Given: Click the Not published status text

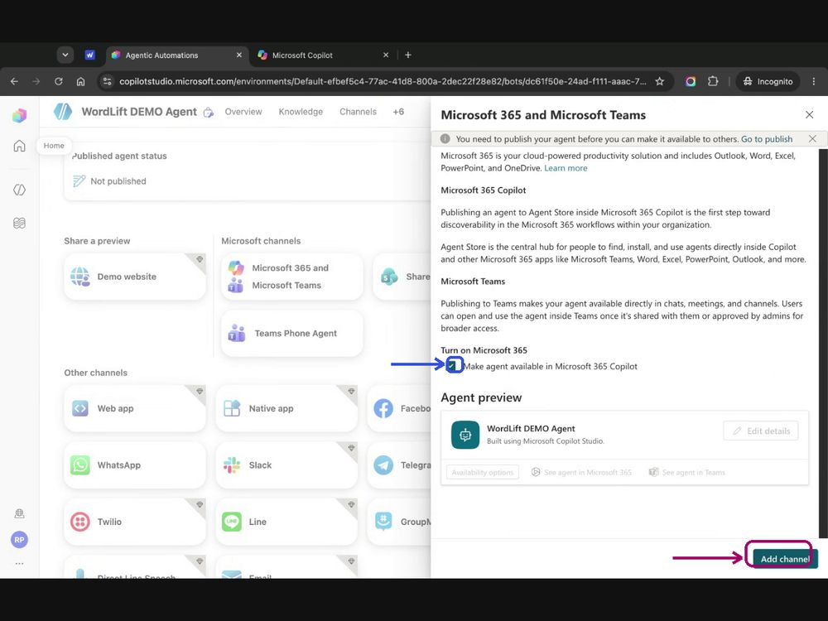Looking at the screenshot, I should [x=118, y=181].
